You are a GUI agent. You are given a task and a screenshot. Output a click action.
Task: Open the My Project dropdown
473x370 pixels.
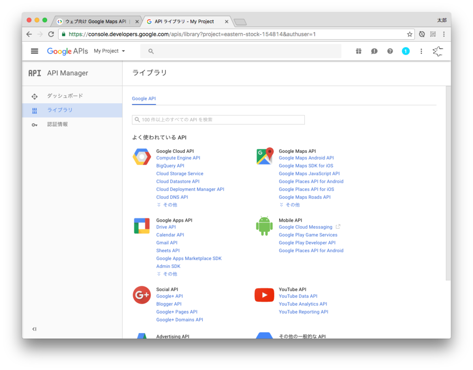coord(109,51)
